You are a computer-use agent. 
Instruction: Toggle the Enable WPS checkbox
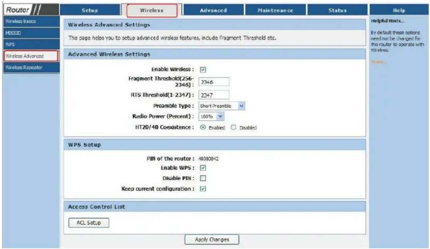tap(203, 168)
